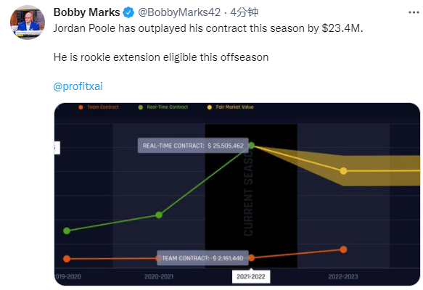Open the tweet more options menu
The width and height of the screenshot is (423, 290).
click(x=414, y=12)
